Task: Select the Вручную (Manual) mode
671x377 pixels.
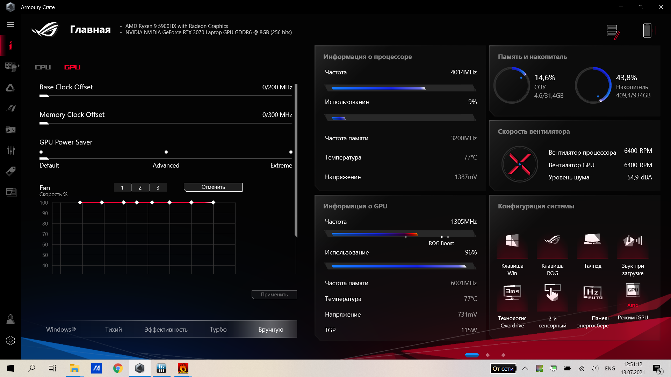Action: click(x=271, y=329)
